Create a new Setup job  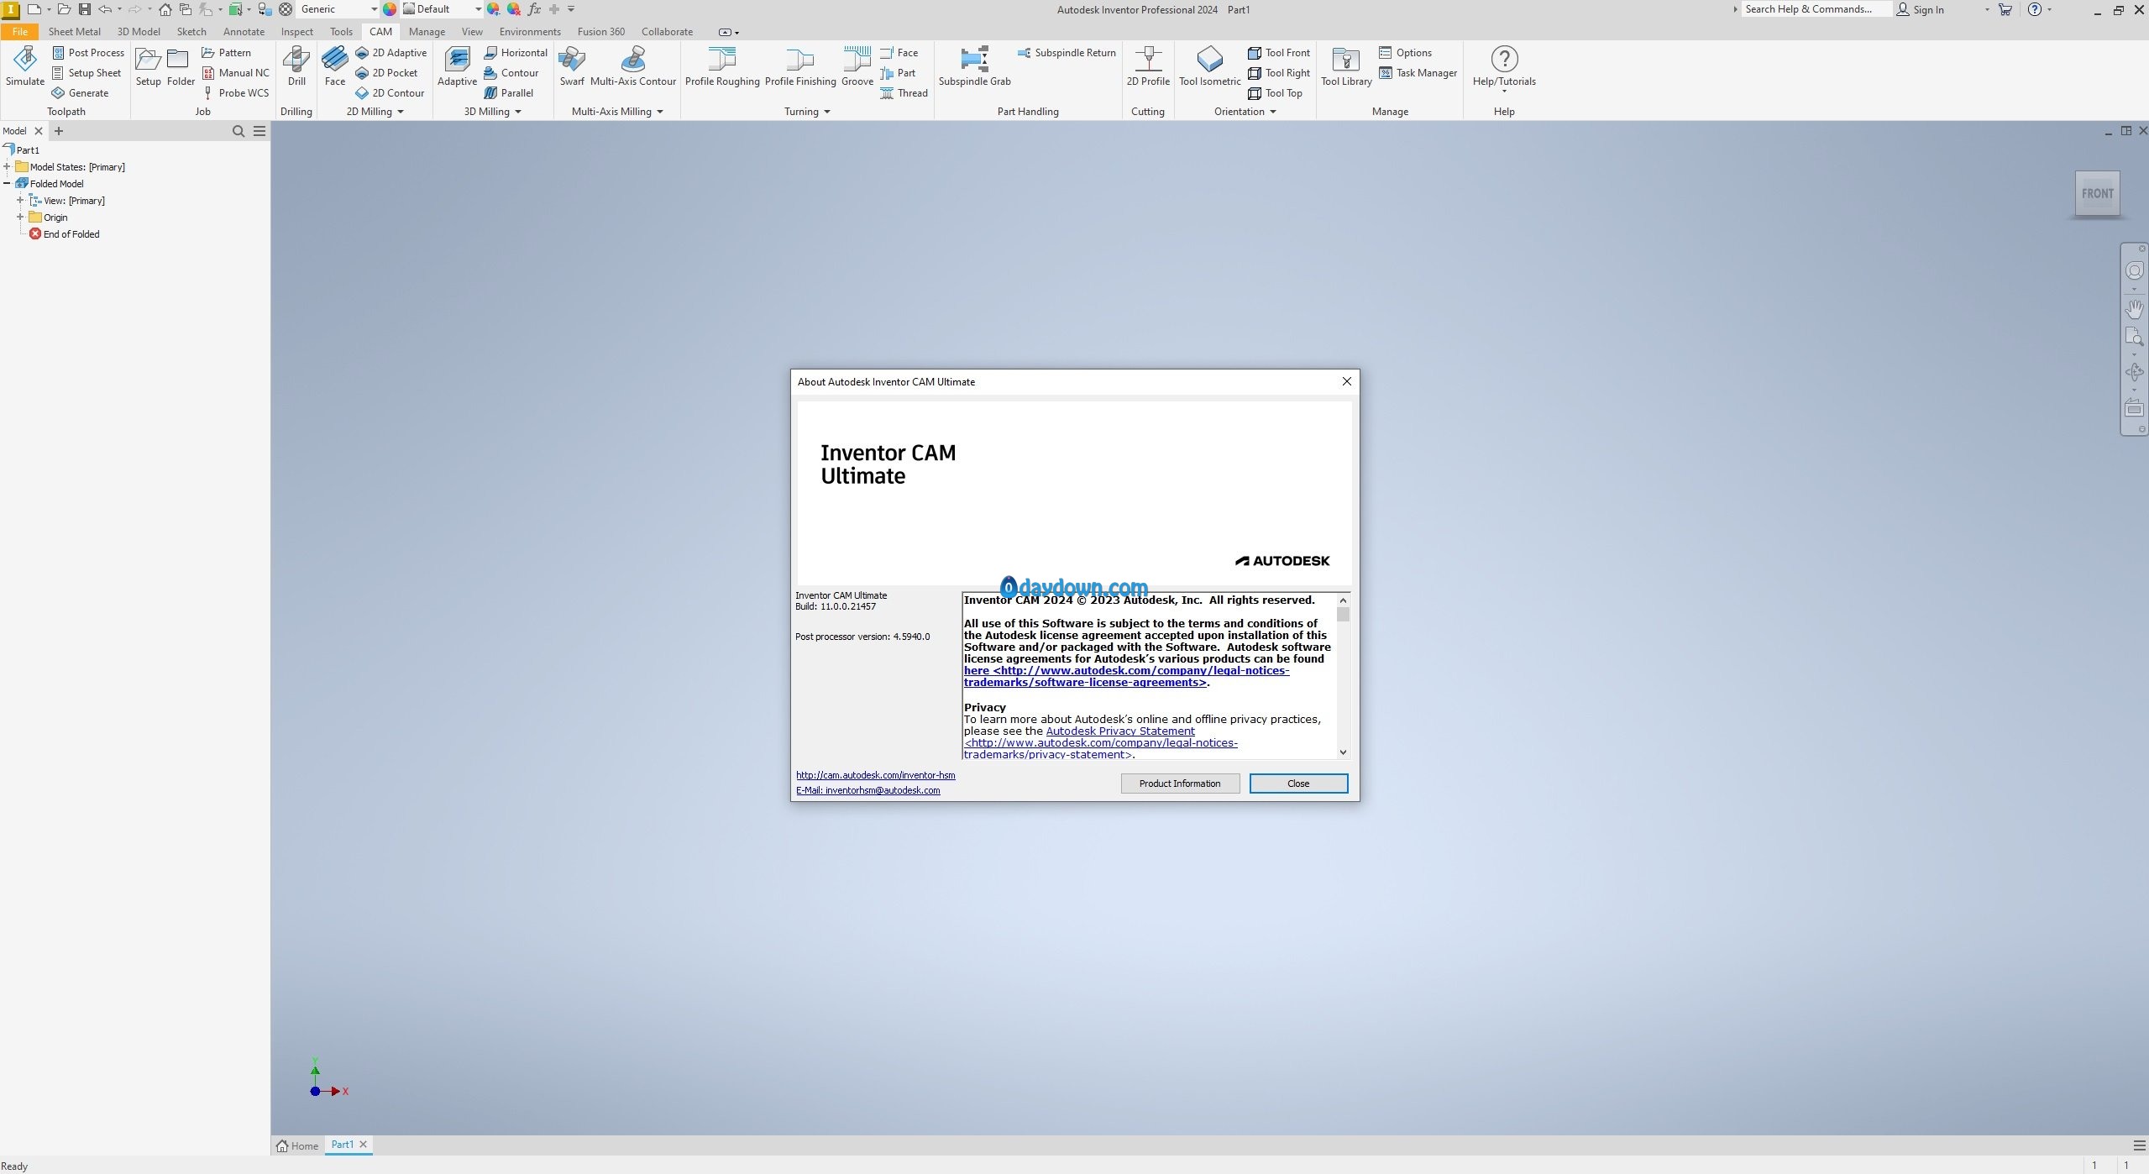click(x=148, y=66)
